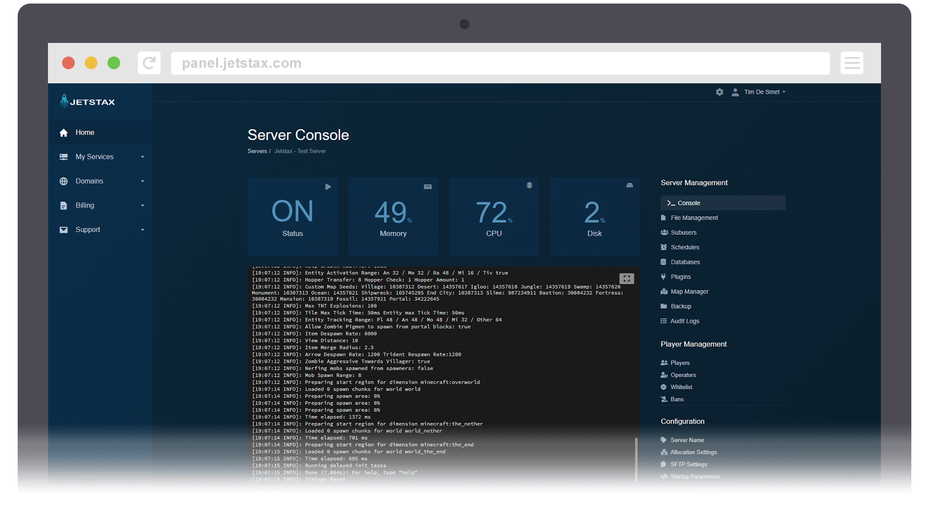This screenshot has height=505, width=929.
Task: Reload the page with refresh button
Action: 149,63
